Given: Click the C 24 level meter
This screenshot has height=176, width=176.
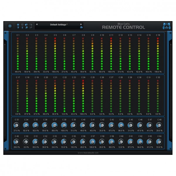Looking at the screenshot, I should (83, 96).
